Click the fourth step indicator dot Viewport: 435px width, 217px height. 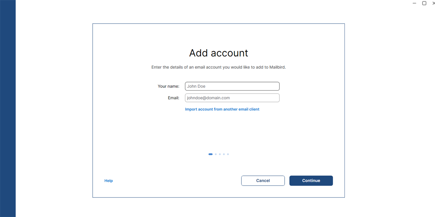point(224,154)
